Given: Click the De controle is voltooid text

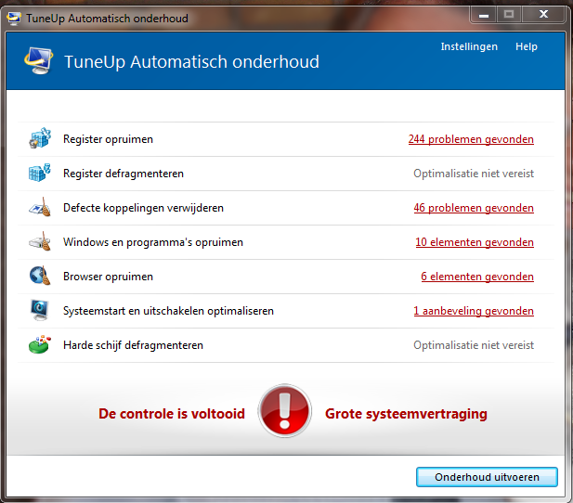Looking at the screenshot, I should point(172,414).
